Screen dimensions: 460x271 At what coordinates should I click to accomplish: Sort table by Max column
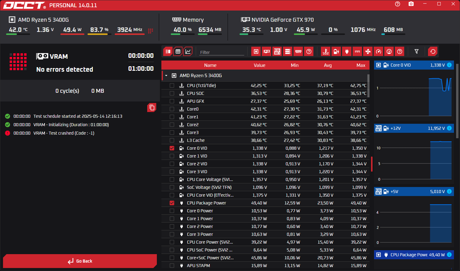point(361,65)
